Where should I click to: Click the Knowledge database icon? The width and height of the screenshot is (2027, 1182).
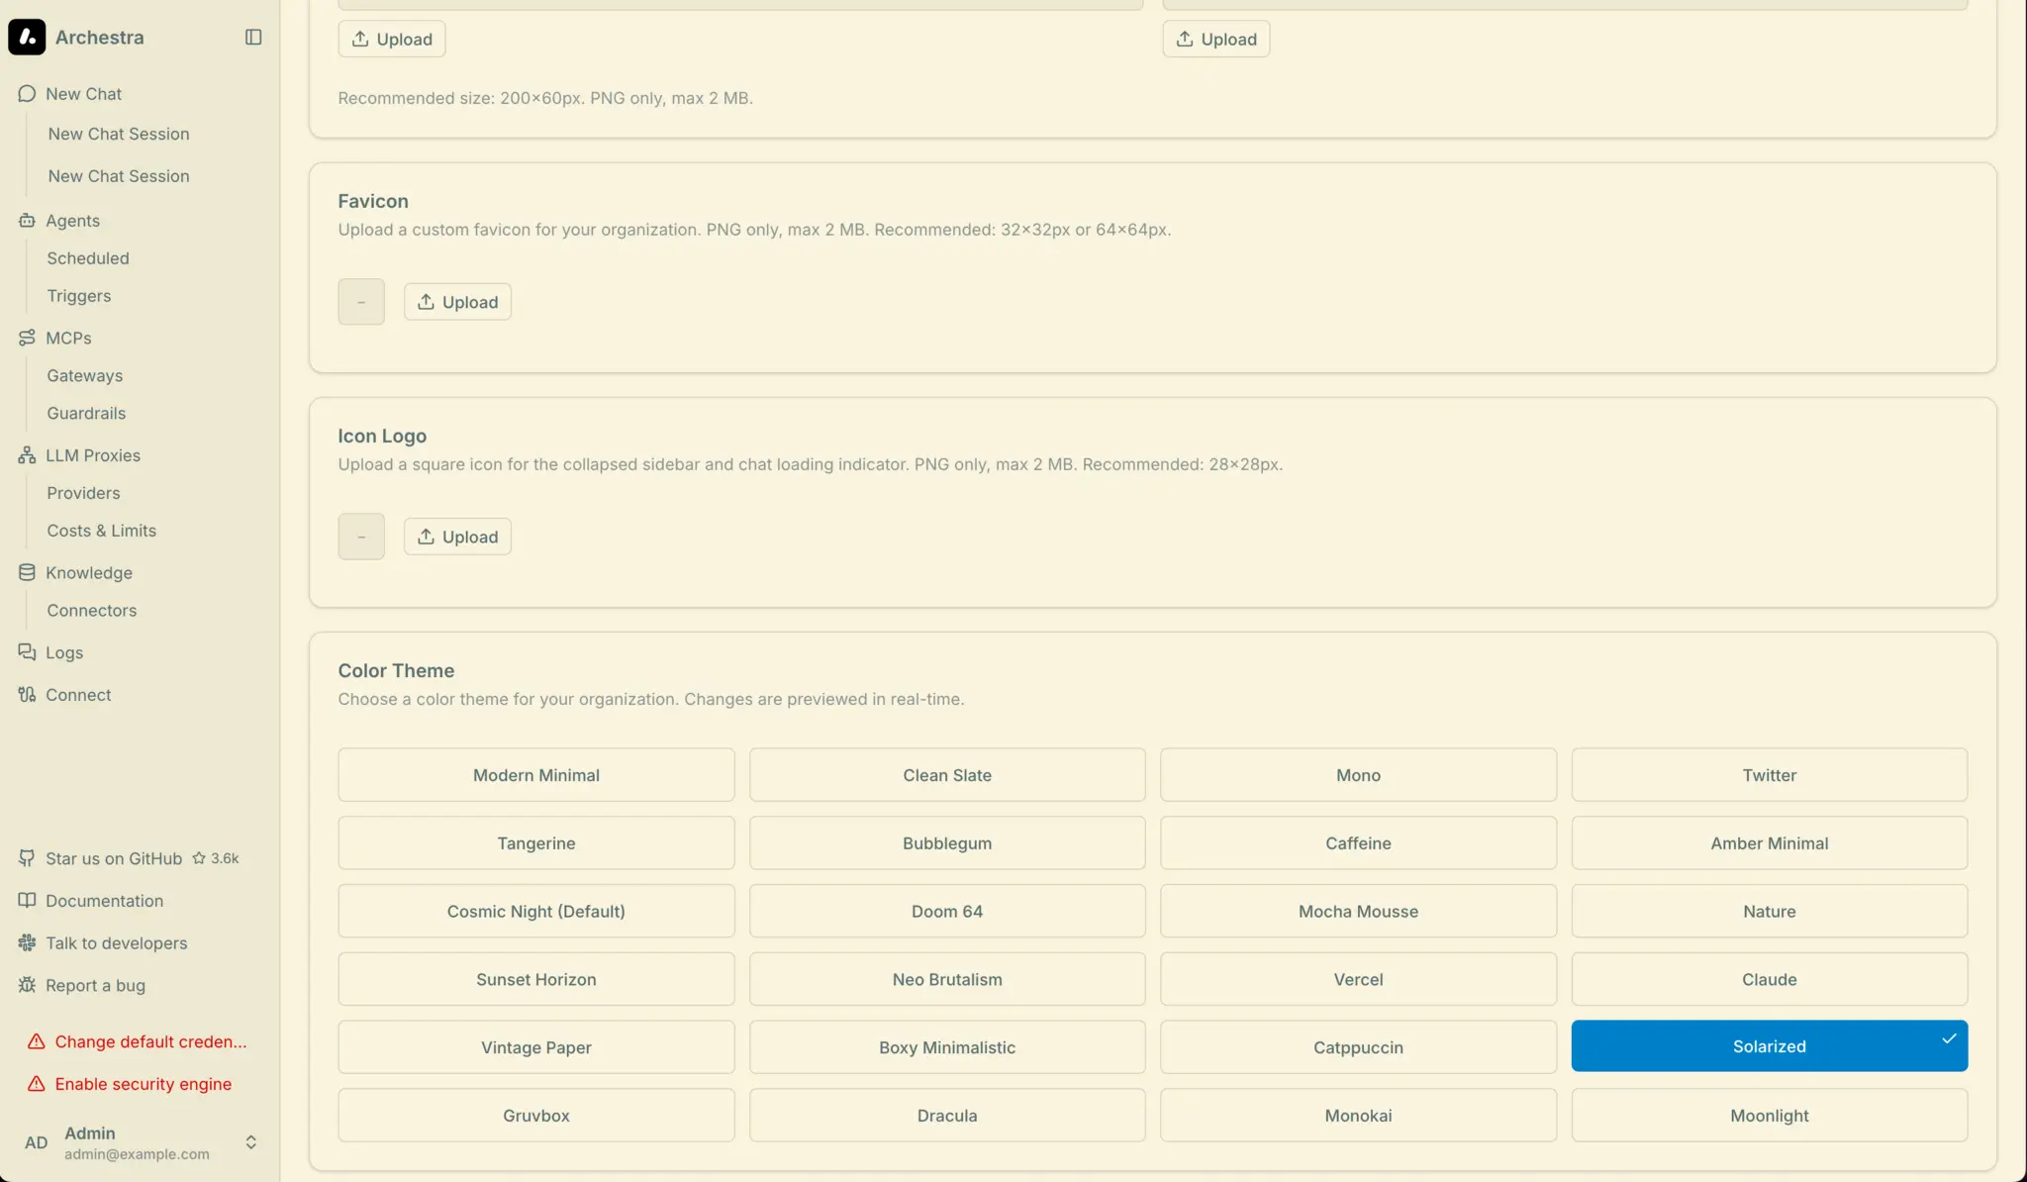click(27, 572)
